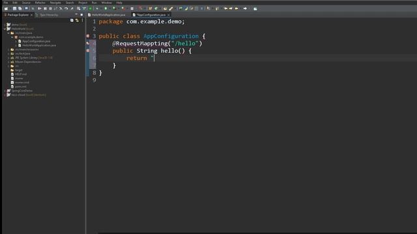
Task: Expand the AppConfiguration.java tree node
Action: coord(16,41)
